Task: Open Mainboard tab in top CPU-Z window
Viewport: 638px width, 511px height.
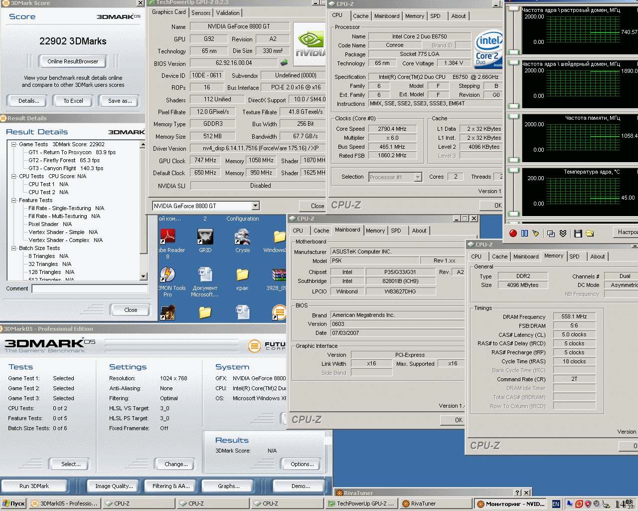Action: point(387,16)
